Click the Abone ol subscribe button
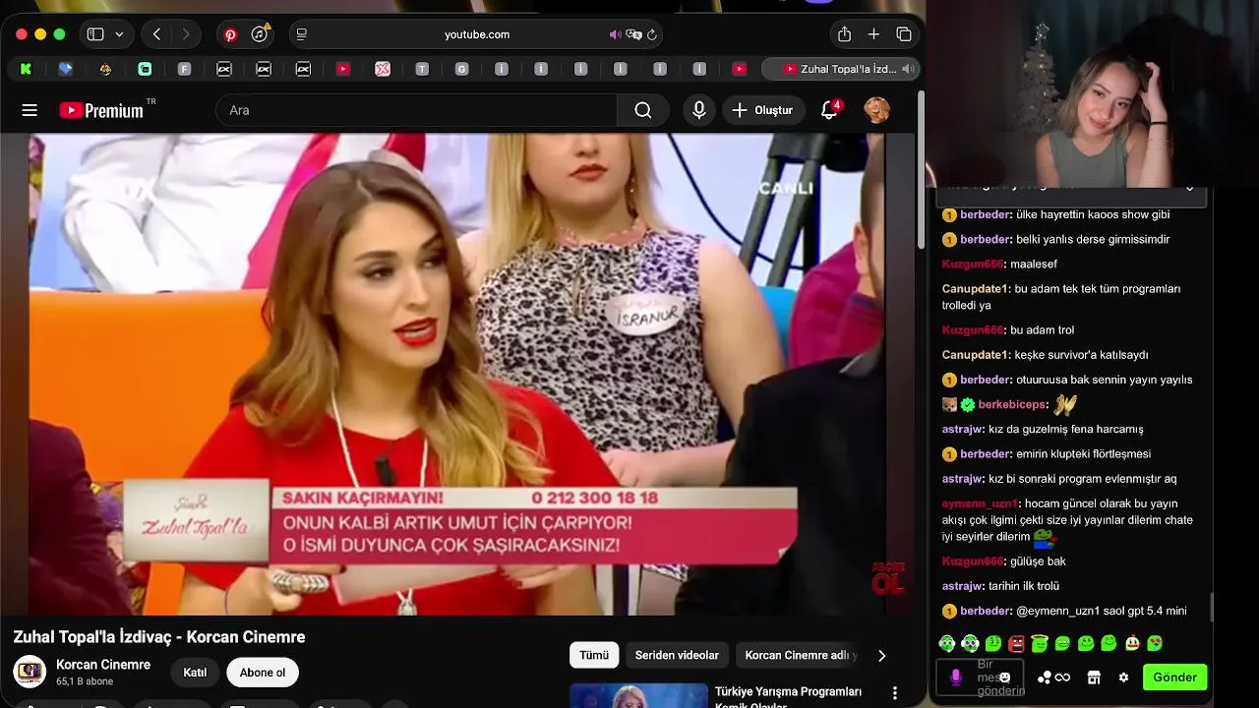Image resolution: width=1259 pixels, height=708 pixels. [x=263, y=673]
